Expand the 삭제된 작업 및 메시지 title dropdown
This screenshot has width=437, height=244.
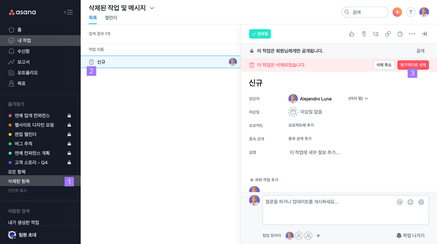tap(152, 8)
